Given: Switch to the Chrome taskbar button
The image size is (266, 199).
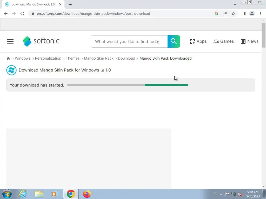Looking at the screenshot, I should 71,194.
